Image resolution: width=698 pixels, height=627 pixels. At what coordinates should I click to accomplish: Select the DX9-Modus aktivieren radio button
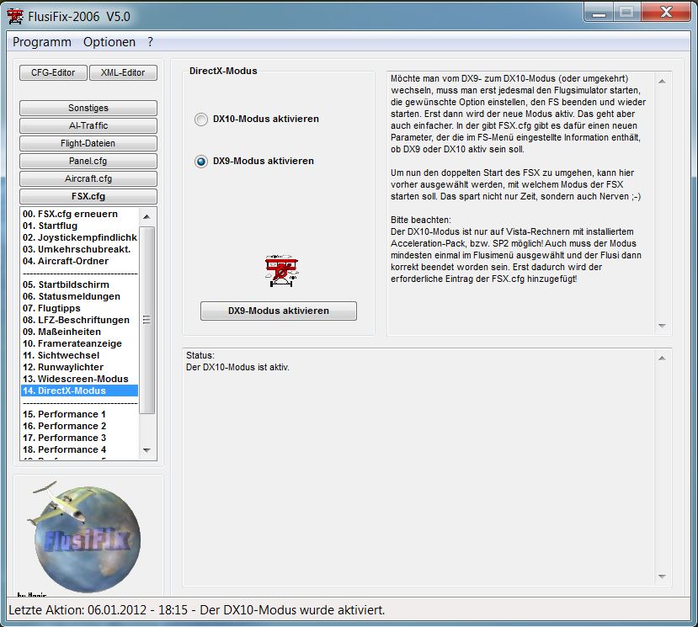pyautogui.click(x=201, y=161)
